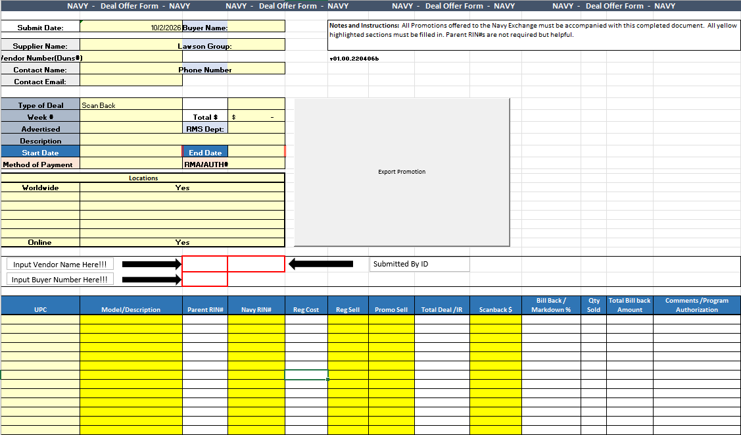Viewport: 741px width, 435px height.
Task: Select the version text v01.00.220406b
Action: [354, 59]
